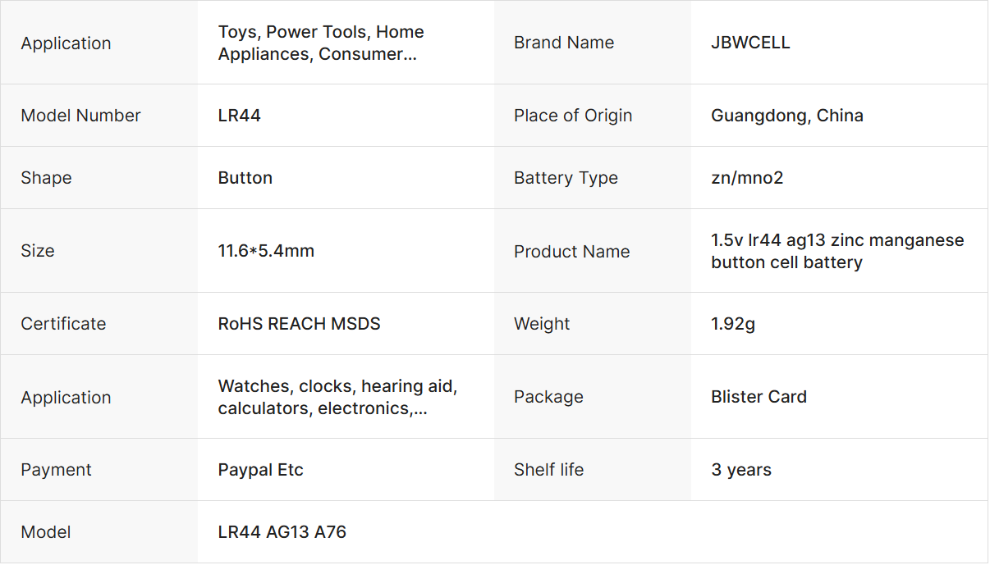The image size is (990, 565).
Task: Click the Guangdong, China origin value
Action: click(786, 116)
